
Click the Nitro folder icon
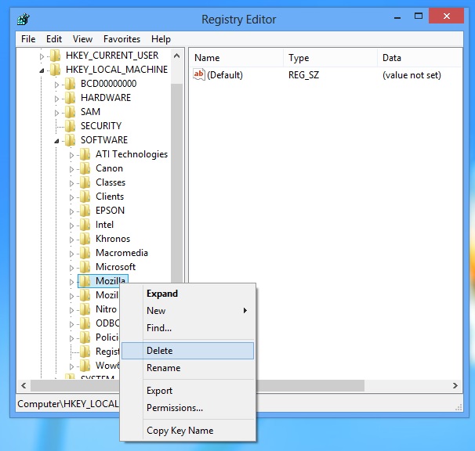tap(85, 309)
